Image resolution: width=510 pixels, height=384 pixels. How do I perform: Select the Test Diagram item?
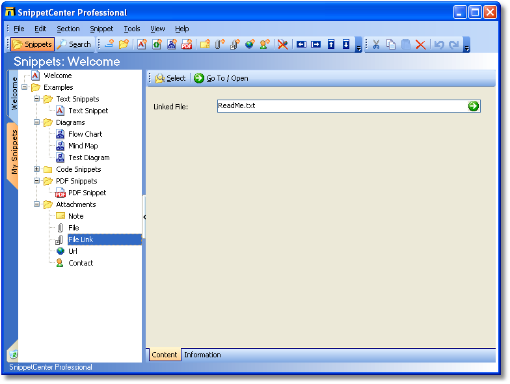pos(88,158)
